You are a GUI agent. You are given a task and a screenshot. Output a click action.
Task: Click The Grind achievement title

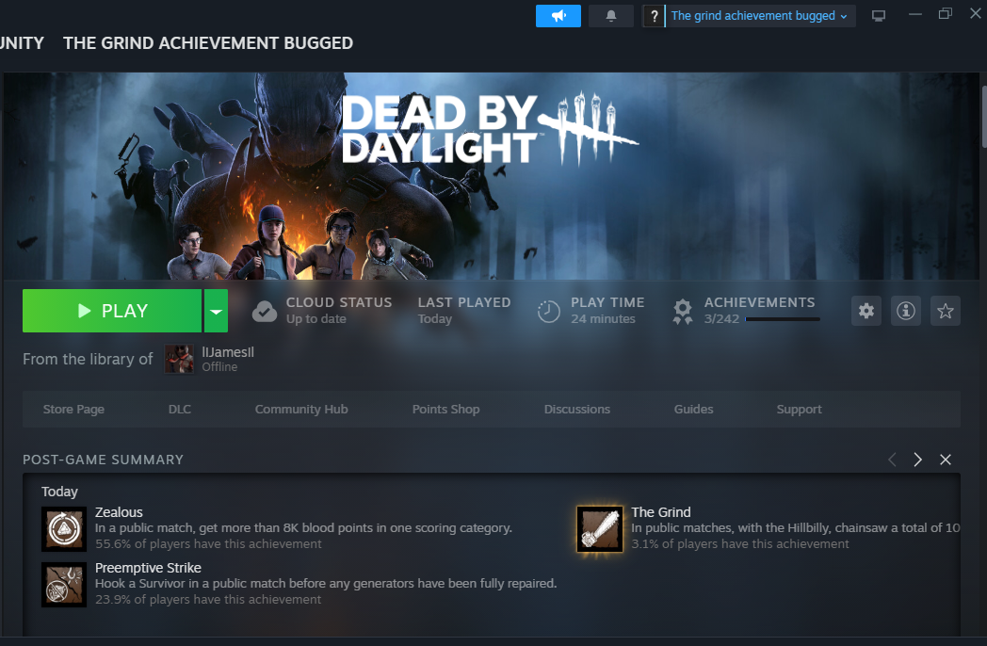point(661,512)
